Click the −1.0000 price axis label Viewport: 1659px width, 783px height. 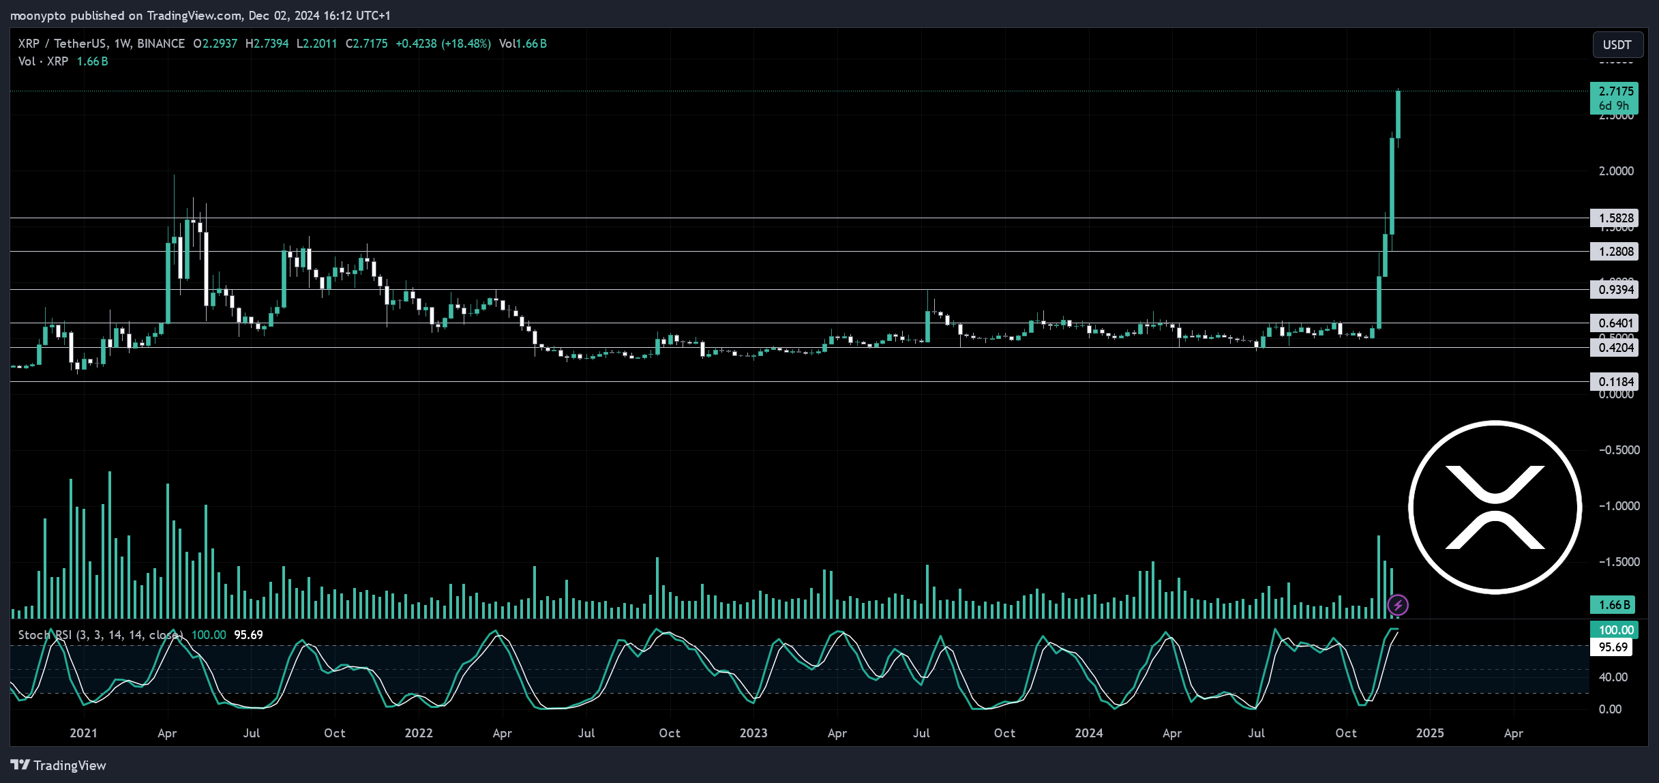[x=1619, y=506]
